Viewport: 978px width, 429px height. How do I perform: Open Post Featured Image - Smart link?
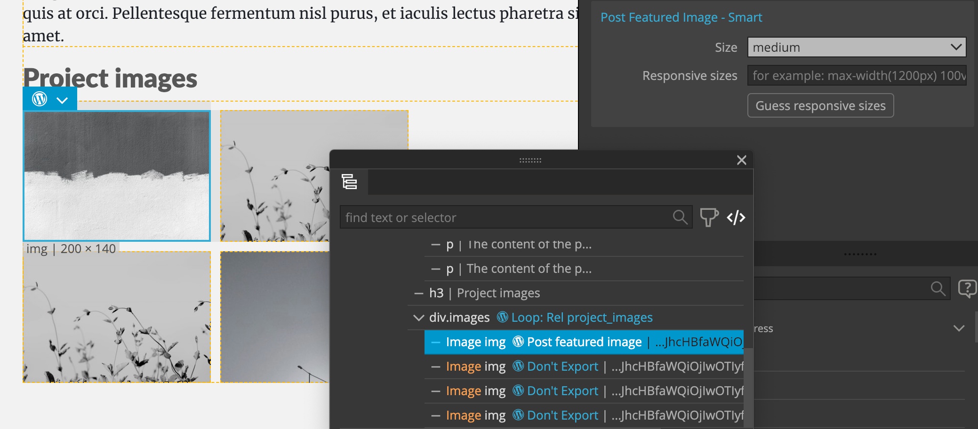coord(681,17)
